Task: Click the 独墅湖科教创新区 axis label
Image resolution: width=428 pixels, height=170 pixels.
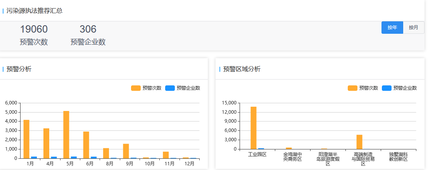Action: (398, 157)
